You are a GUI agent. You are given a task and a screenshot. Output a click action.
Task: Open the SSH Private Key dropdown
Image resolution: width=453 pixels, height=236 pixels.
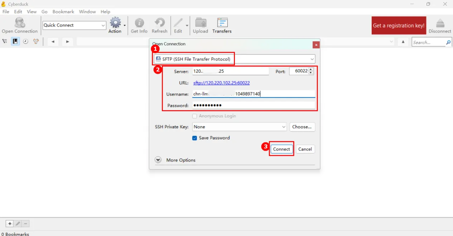[x=240, y=127]
